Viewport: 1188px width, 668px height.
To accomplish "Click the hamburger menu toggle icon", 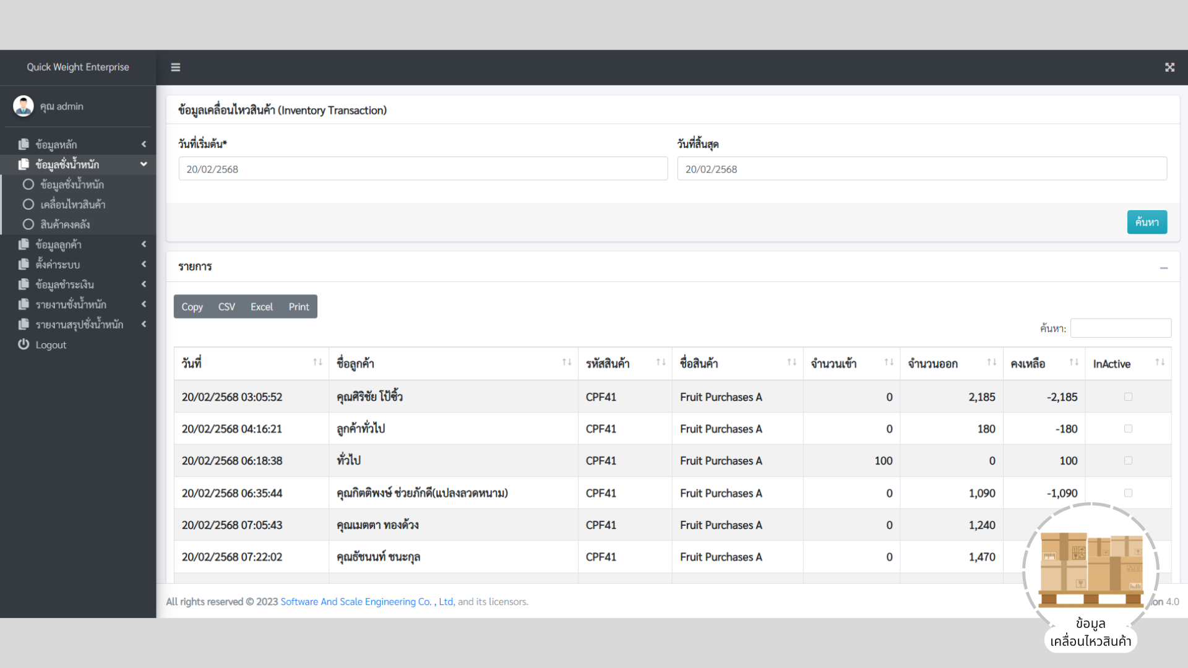I will 176,67.
